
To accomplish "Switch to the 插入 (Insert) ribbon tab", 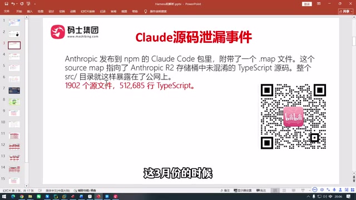I will (29, 11).
